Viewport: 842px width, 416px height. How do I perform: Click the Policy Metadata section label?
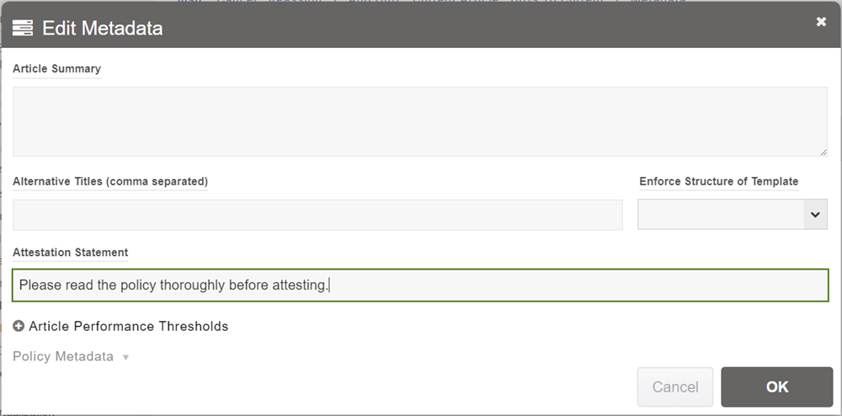(x=63, y=356)
